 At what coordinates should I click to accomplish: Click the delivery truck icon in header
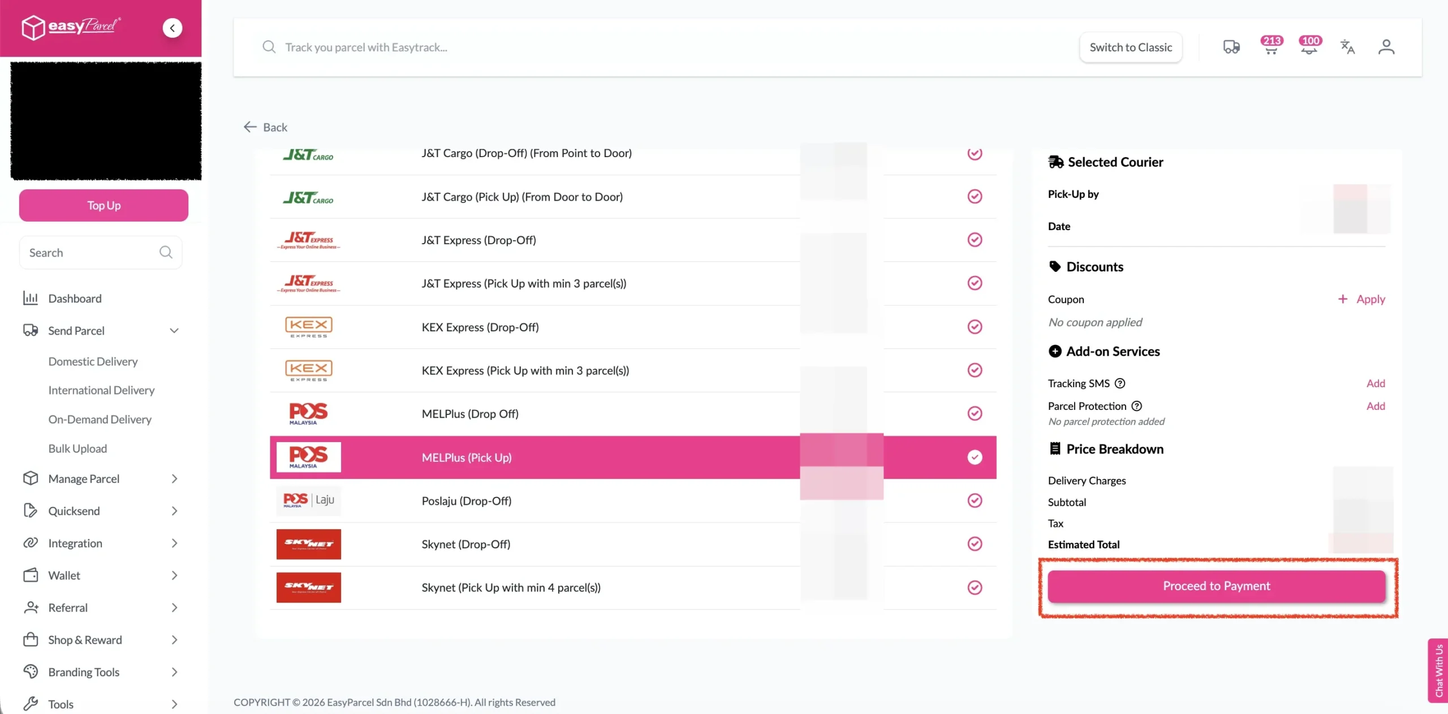[1231, 47]
